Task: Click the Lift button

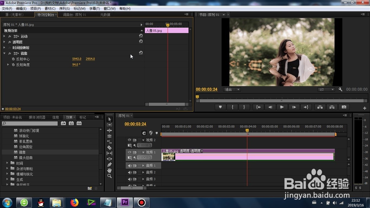Action: coord(320,107)
